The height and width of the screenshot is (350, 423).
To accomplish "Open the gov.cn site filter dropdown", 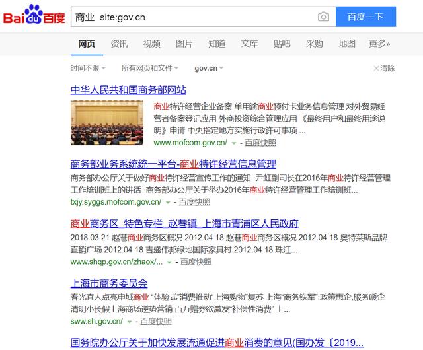I will [x=209, y=68].
